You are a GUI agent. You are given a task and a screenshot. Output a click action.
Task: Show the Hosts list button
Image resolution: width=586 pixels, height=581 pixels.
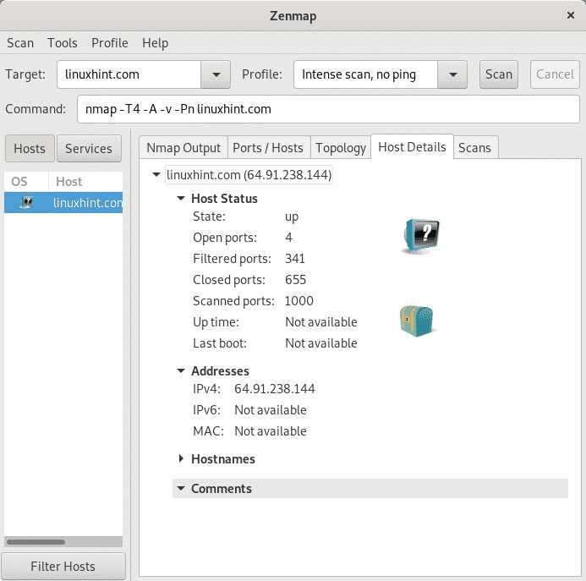tap(30, 149)
